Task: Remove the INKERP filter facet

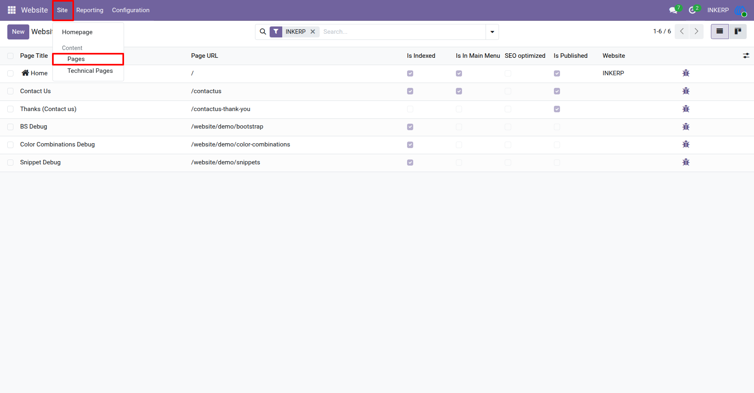Action: point(313,32)
